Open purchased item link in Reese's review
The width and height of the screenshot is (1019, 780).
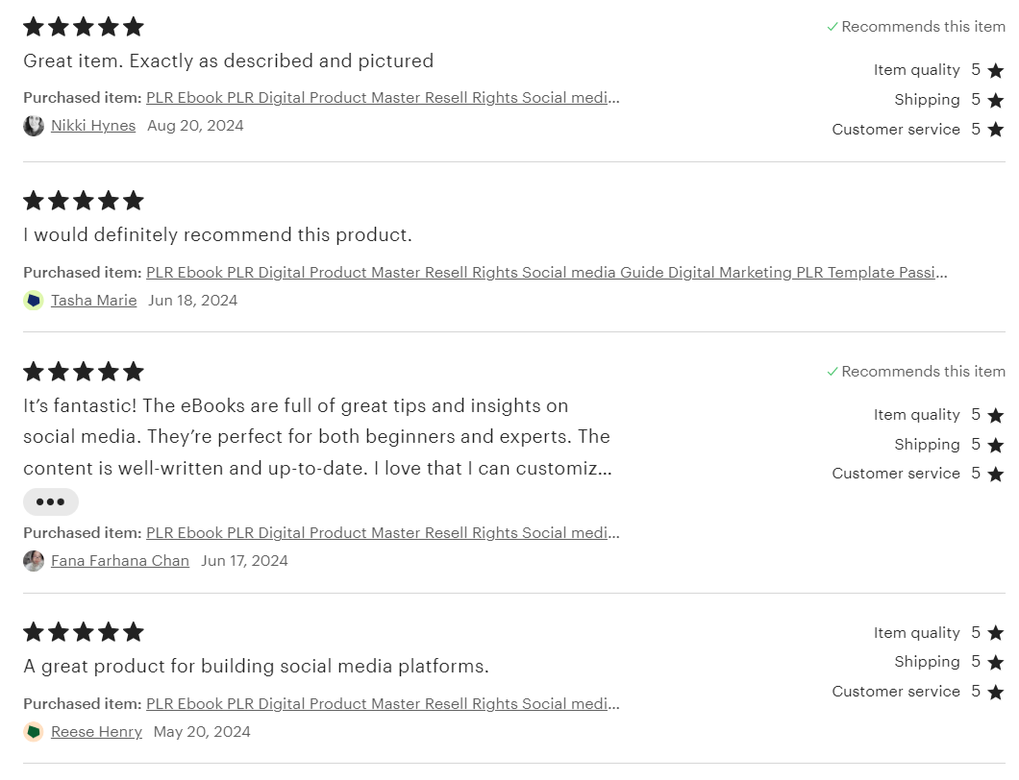(x=383, y=703)
